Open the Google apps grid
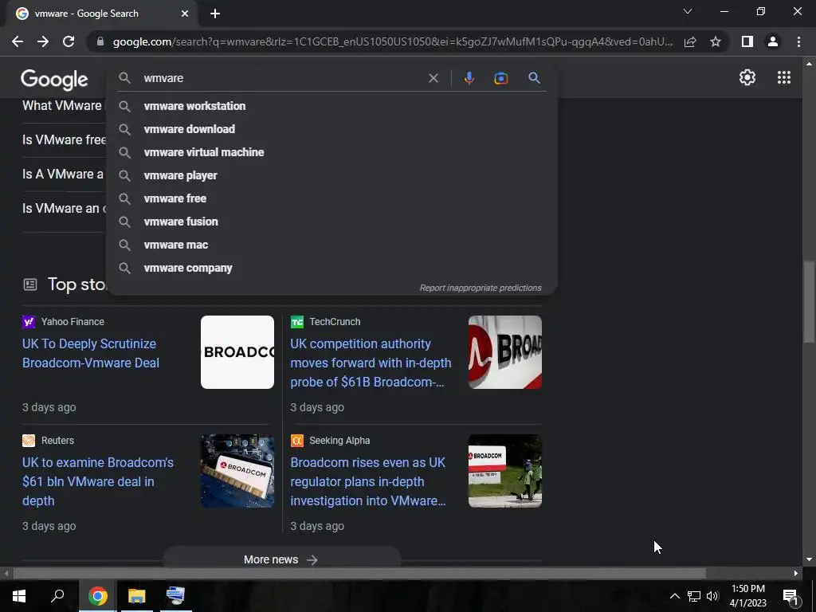 click(x=784, y=77)
